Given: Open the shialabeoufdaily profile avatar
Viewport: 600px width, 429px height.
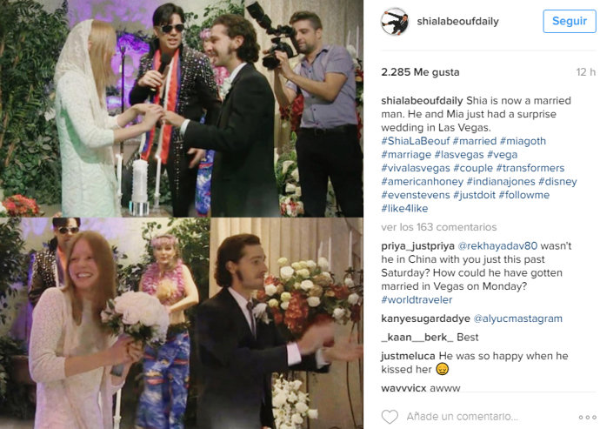Looking at the screenshot, I should tap(395, 22).
